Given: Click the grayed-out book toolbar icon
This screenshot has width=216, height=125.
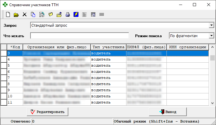Looking at the screenshot, I should [84, 14].
